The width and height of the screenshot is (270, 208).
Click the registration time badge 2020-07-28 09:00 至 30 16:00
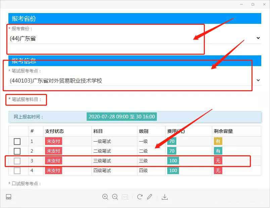(122, 117)
